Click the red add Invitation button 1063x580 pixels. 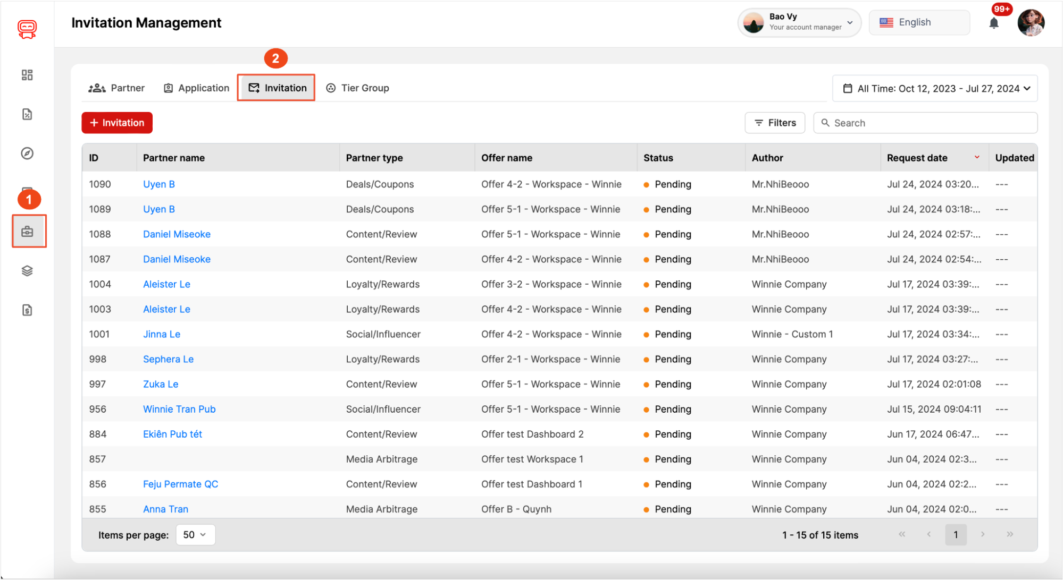tap(117, 123)
